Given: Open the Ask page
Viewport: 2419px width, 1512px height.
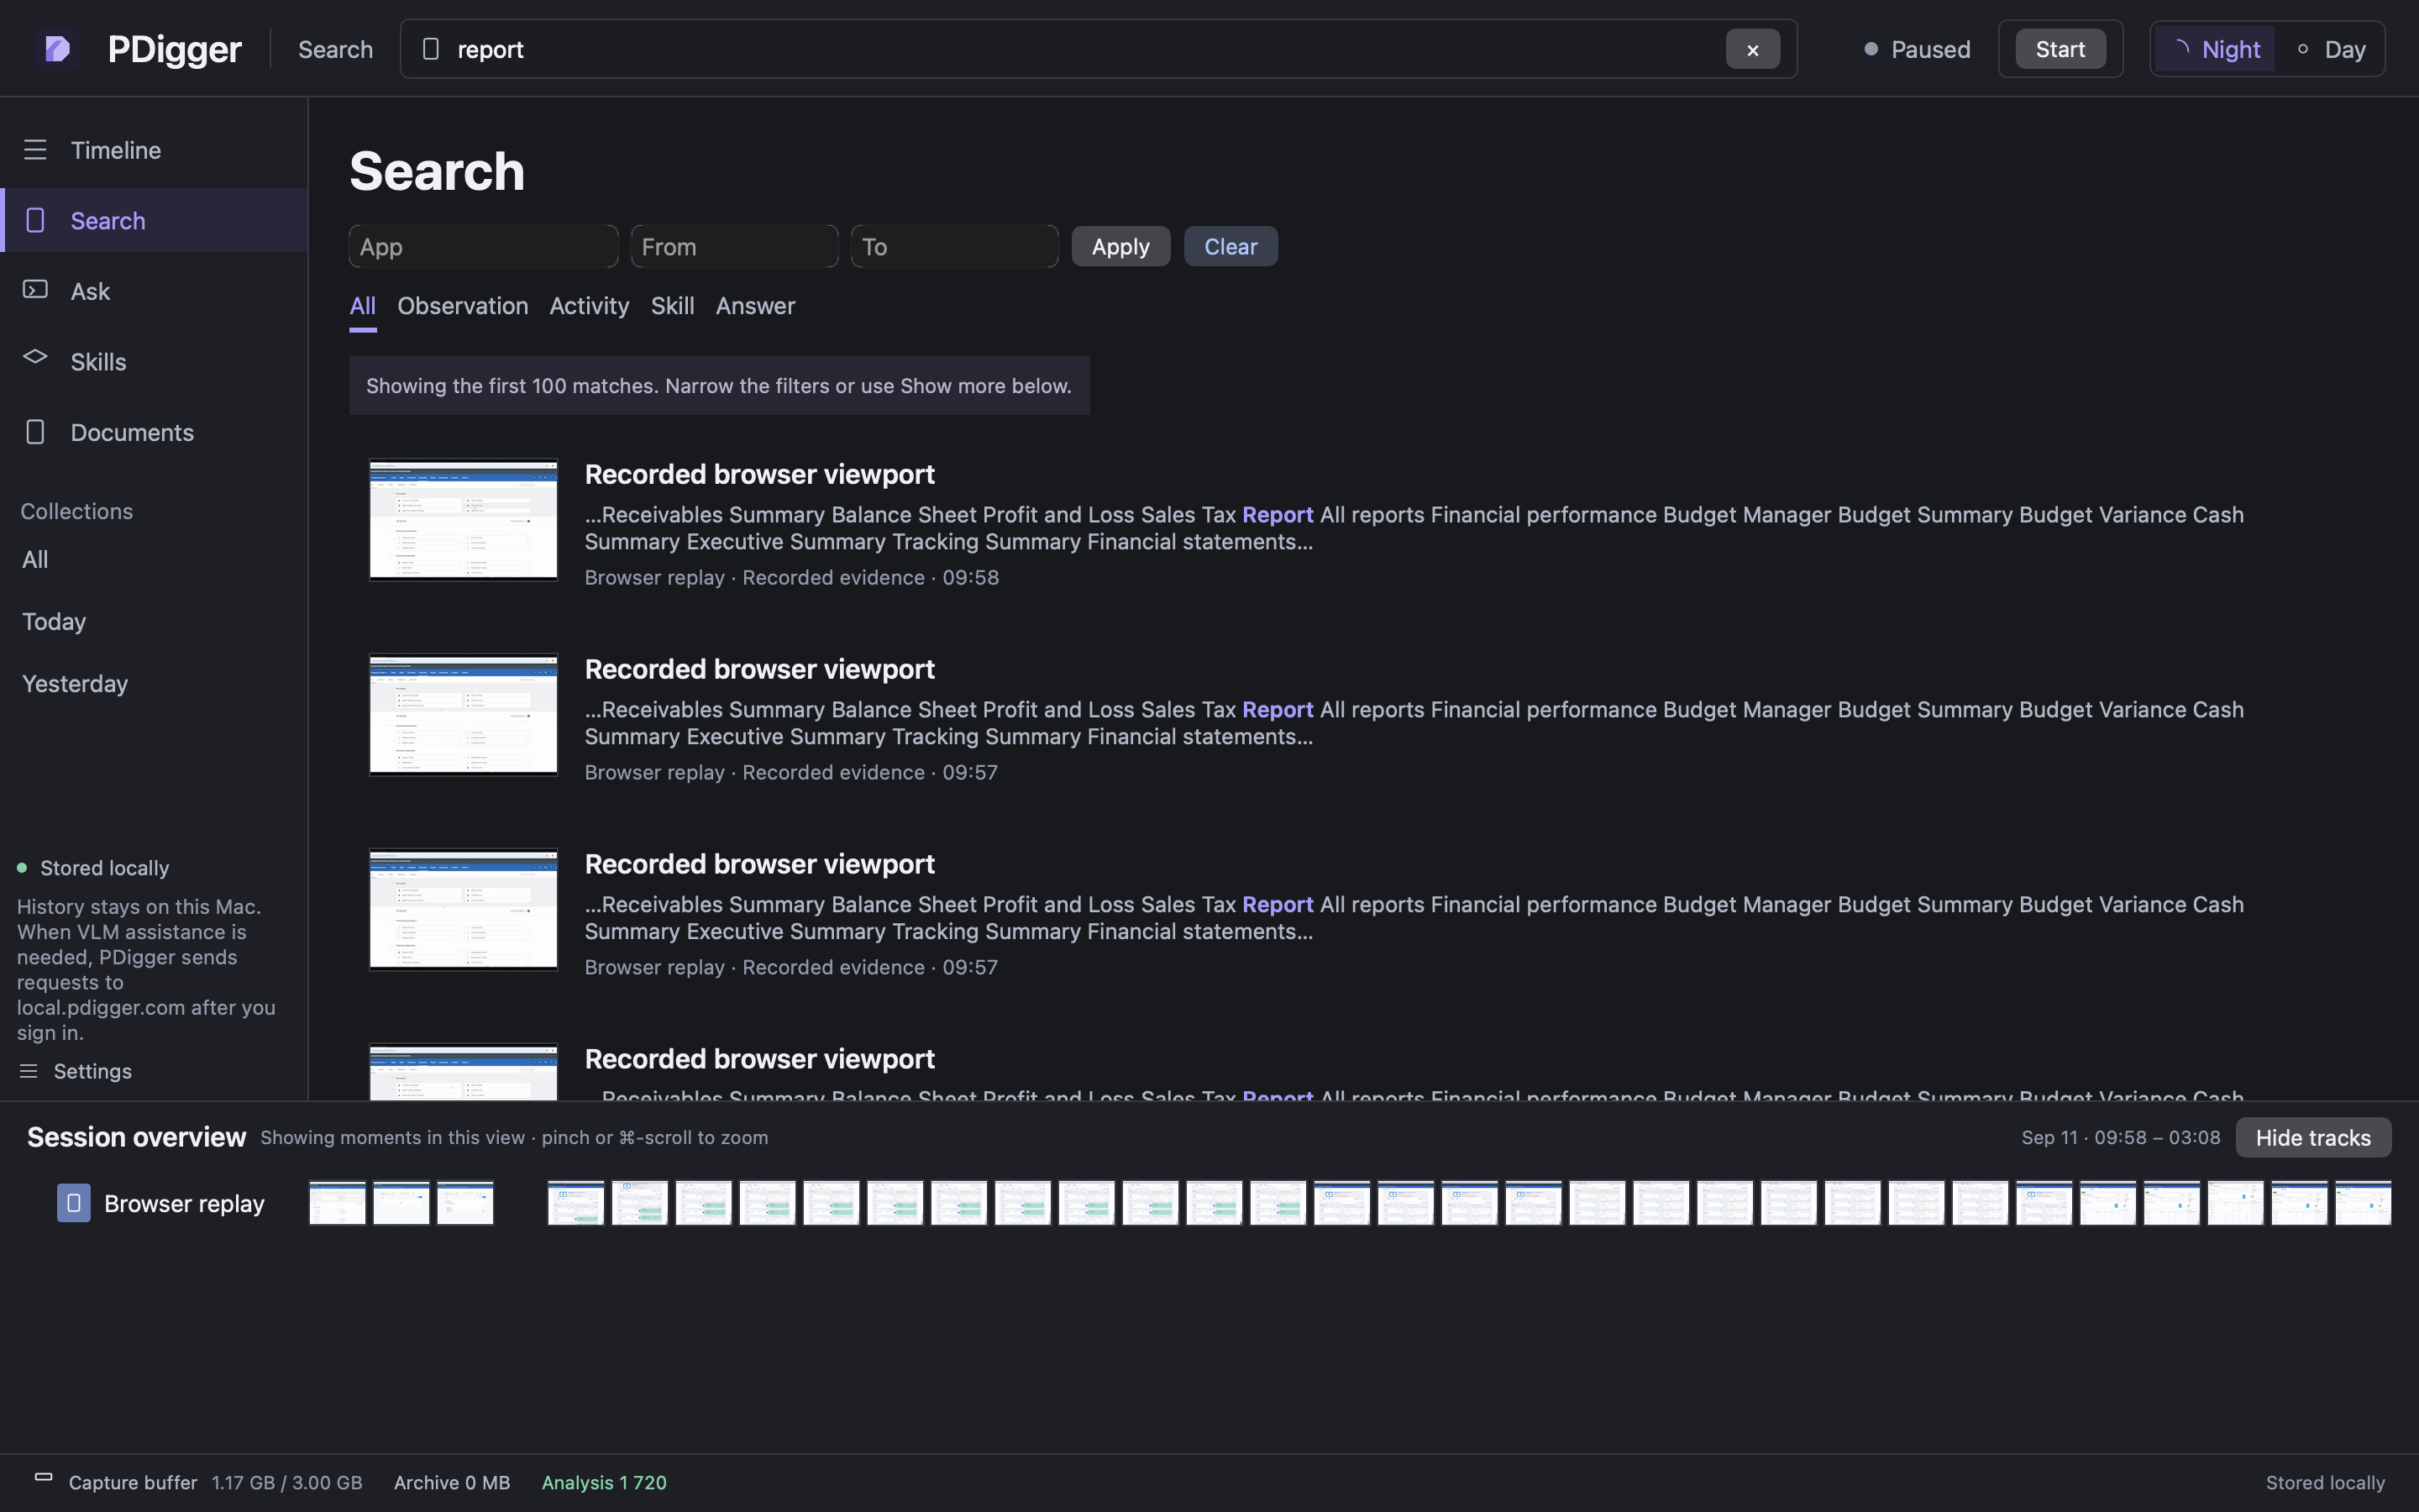Looking at the screenshot, I should pyautogui.click(x=154, y=291).
